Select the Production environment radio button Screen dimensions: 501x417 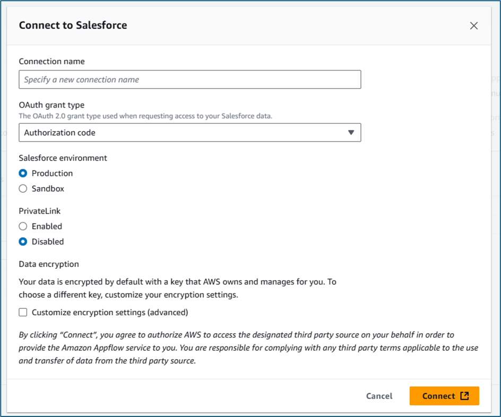(23, 173)
